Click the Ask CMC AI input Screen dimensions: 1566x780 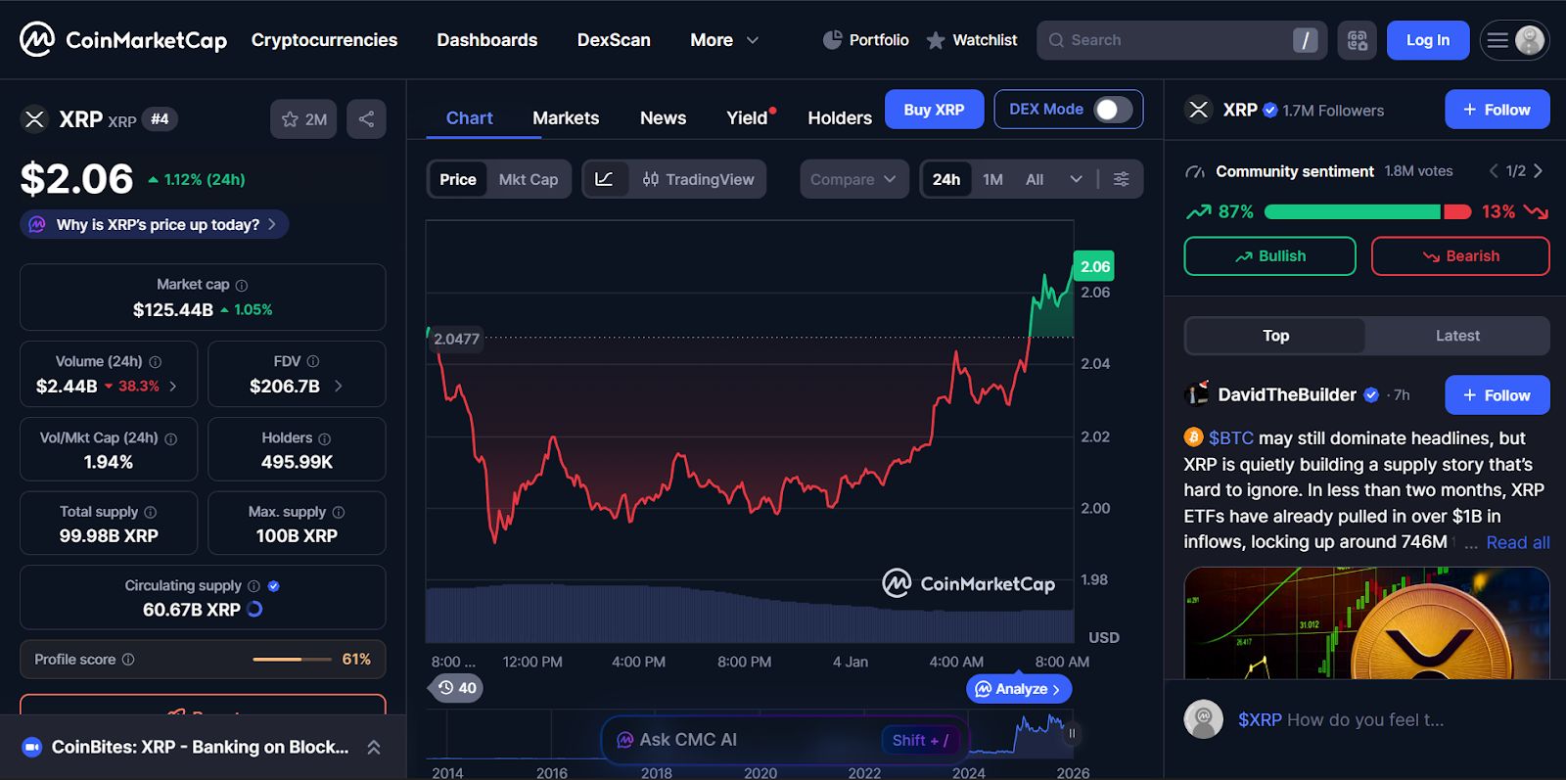784,740
